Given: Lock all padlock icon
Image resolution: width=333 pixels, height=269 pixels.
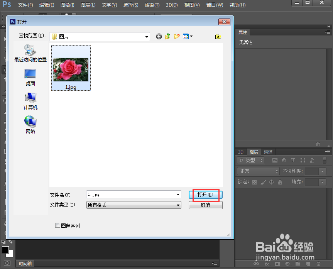Looking at the screenshot, I should point(280,182).
